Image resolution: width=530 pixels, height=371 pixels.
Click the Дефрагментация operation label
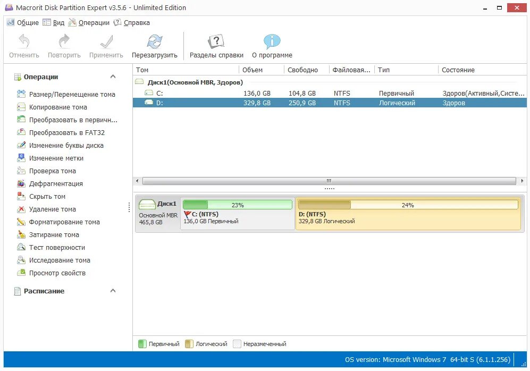pos(56,183)
